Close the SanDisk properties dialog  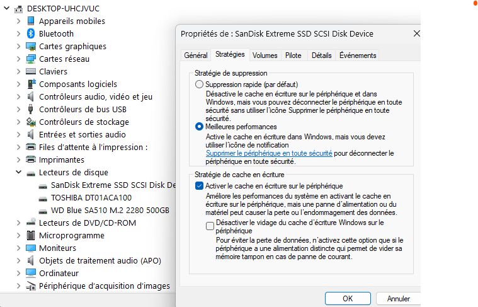click(416, 33)
